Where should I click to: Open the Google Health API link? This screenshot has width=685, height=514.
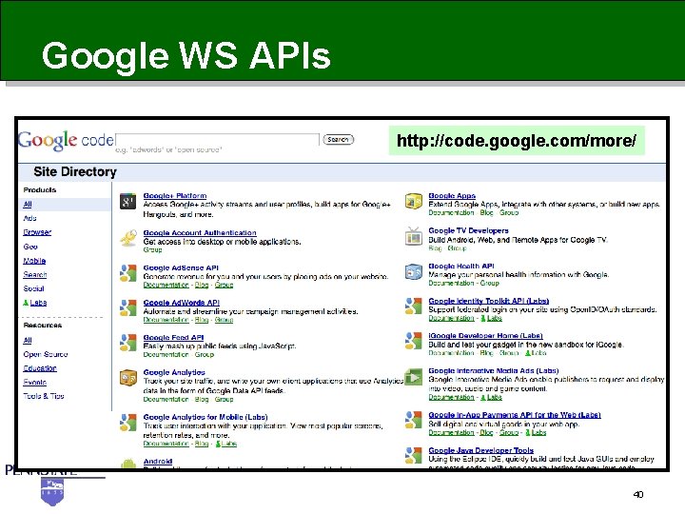tap(461, 266)
